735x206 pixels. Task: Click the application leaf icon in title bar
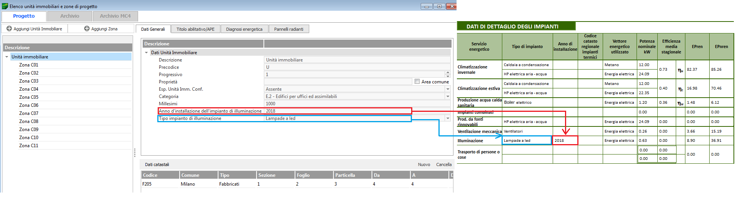click(x=5, y=6)
